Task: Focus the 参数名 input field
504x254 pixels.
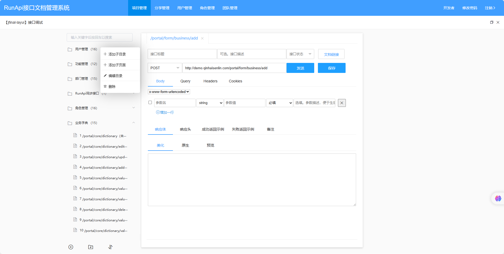Action: 175,103
